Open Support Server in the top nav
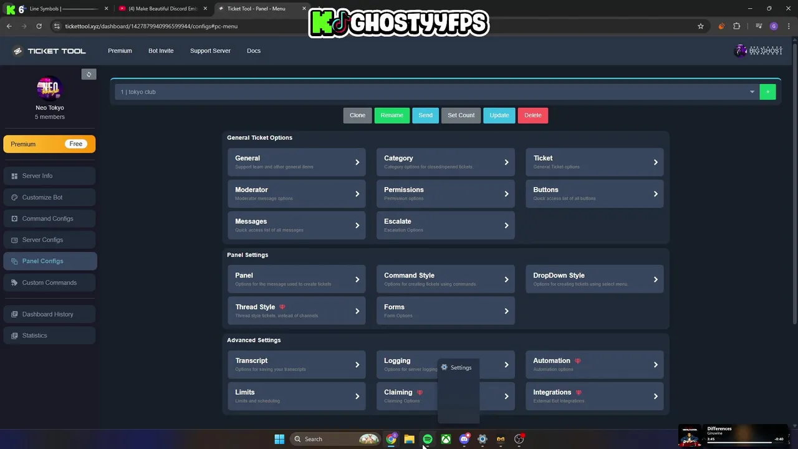The height and width of the screenshot is (449, 798). click(210, 51)
